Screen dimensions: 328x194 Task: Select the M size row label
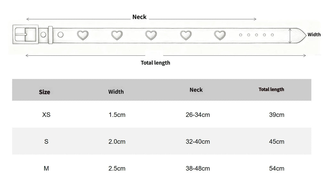(x=46, y=168)
